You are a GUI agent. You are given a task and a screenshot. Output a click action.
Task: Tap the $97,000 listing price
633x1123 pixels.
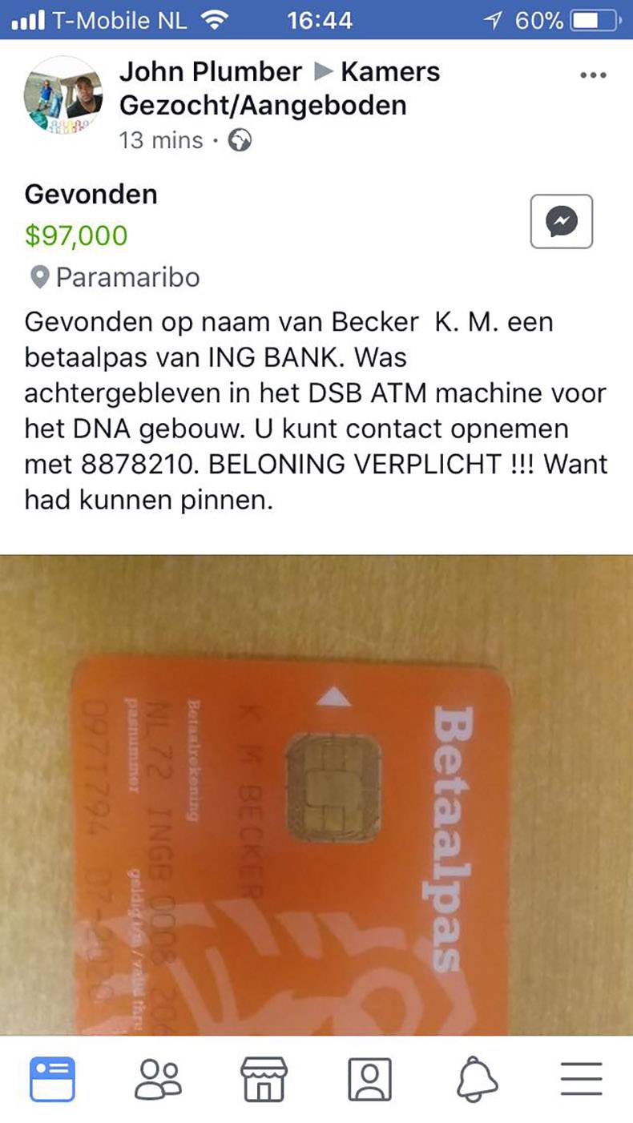[x=76, y=235]
